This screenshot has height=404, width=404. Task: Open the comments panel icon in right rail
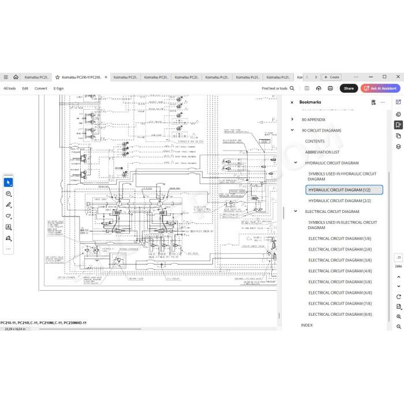pos(398,114)
